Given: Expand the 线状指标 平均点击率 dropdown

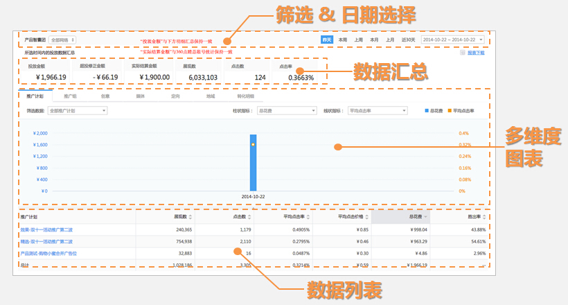Looking at the screenshot, I should click(378, 111).
